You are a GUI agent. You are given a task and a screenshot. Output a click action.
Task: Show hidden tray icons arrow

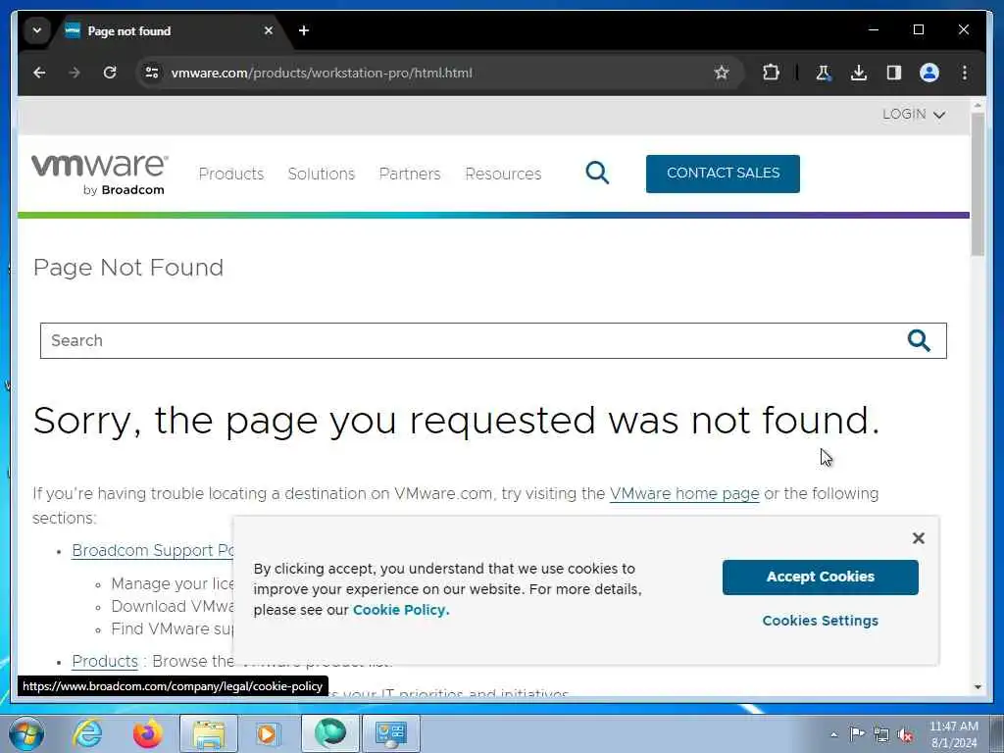tap(833, 734)
